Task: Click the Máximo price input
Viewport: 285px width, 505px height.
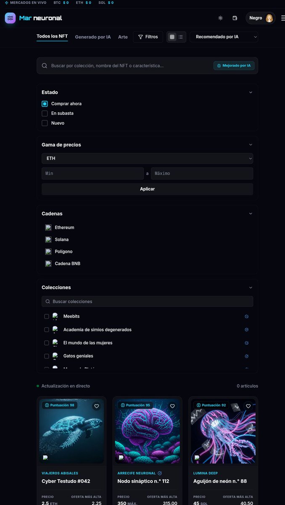Action: tap(202, 173)
